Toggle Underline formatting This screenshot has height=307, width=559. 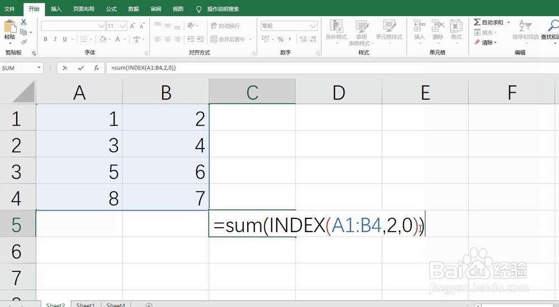coord(65,39)
